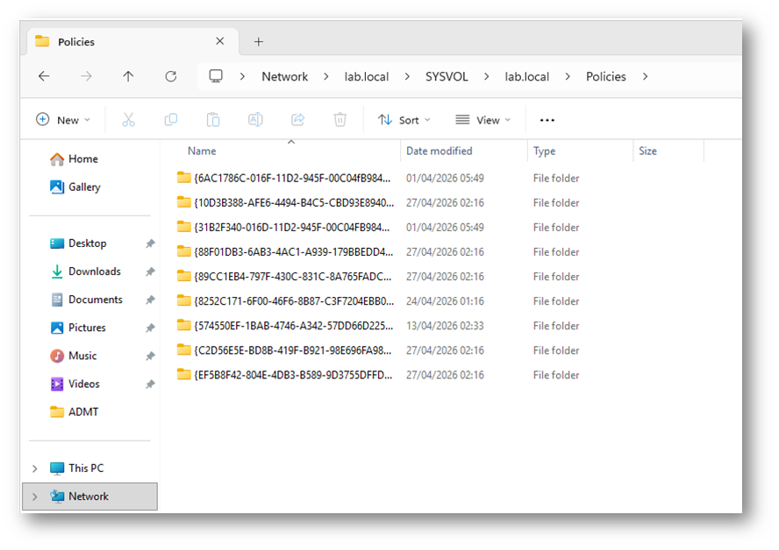
Task: Expand the Network tree node
Action: coord(35,497)
